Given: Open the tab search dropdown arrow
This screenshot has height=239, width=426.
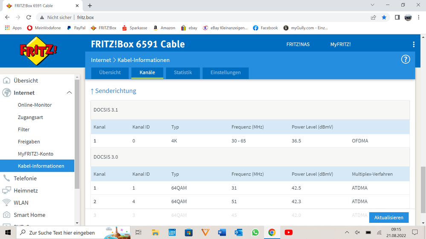Looking at the screenshot, I should tap(372, 5).
